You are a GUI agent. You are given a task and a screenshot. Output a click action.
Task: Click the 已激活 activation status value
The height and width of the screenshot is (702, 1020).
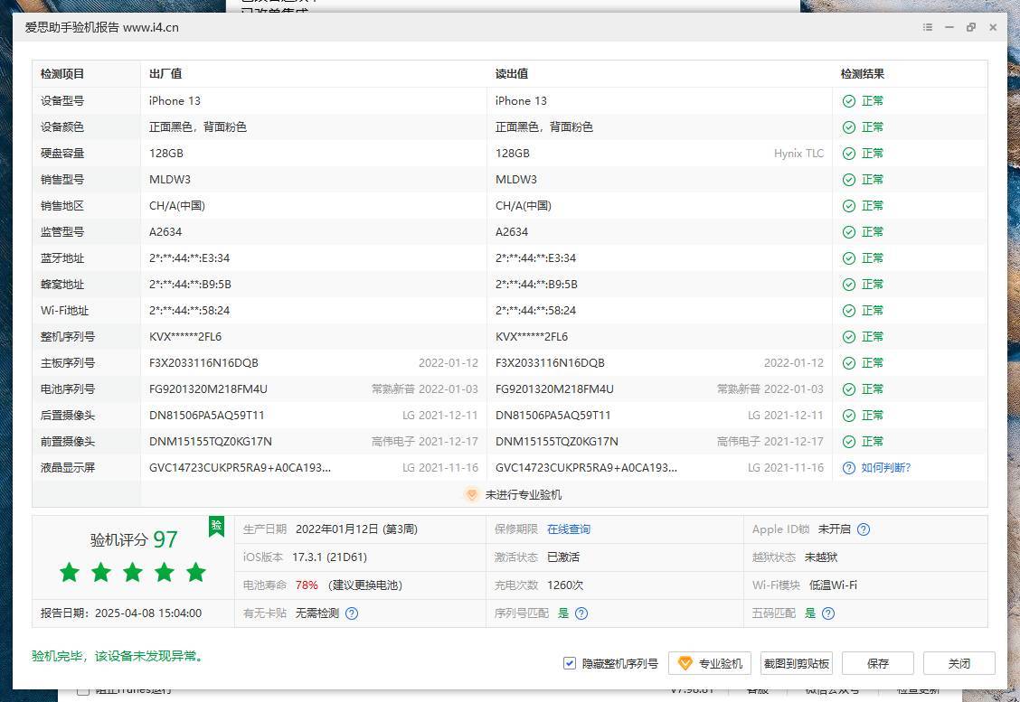(x=563, y=557)
